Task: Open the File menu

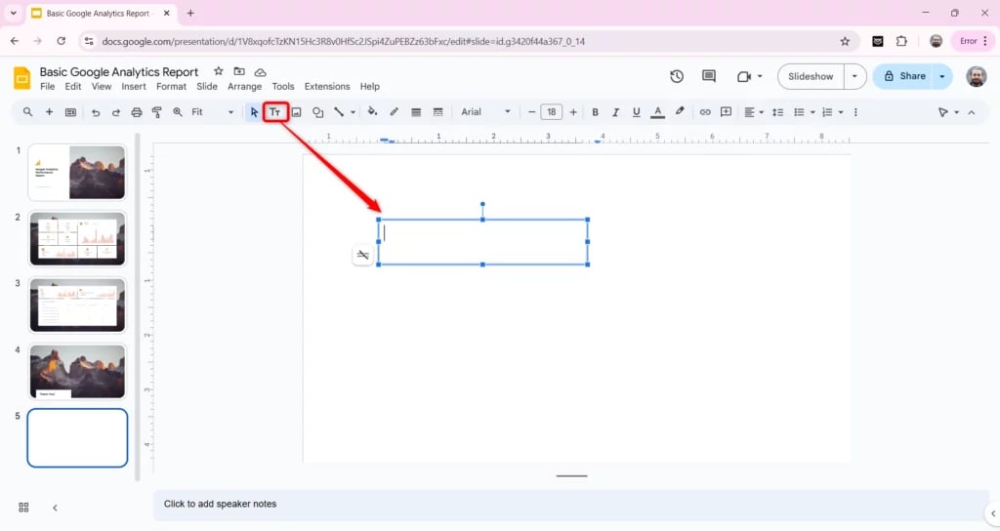Action: 48,86
